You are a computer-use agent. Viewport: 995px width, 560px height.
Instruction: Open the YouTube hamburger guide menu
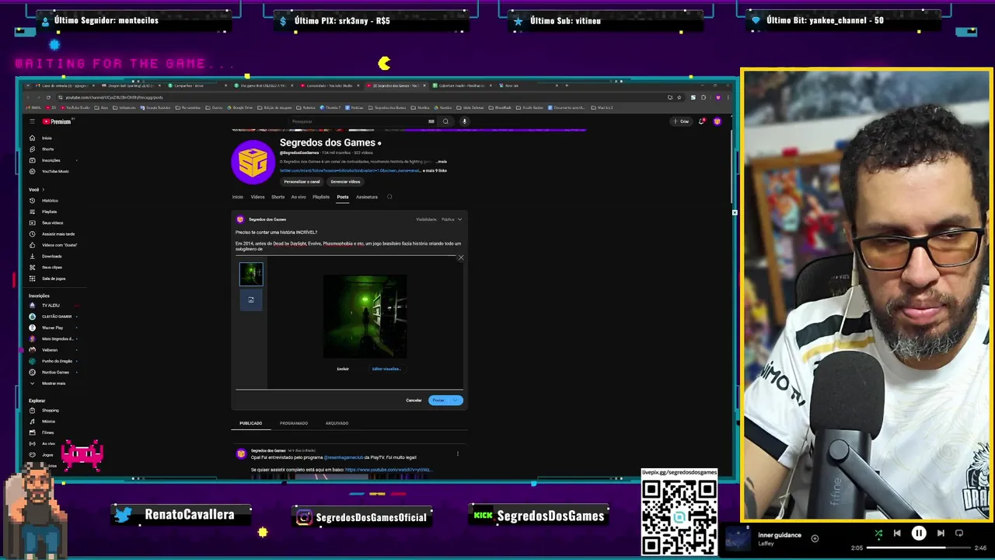(x=32, y=121)
